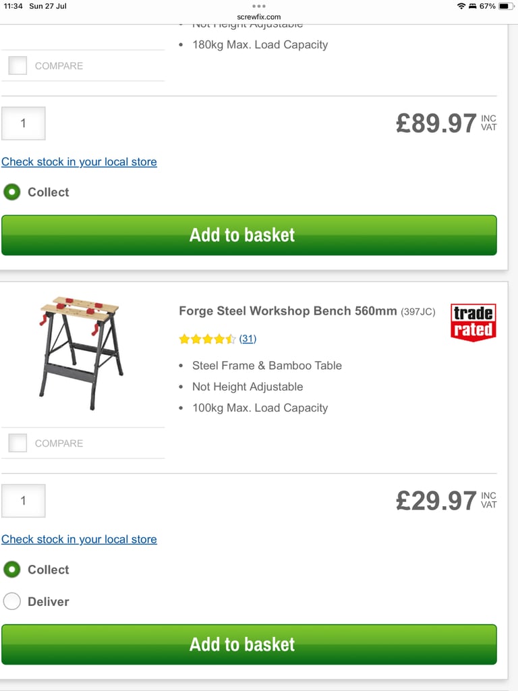
Task: Click the trade rated badge icon
Action: (473, 323)
